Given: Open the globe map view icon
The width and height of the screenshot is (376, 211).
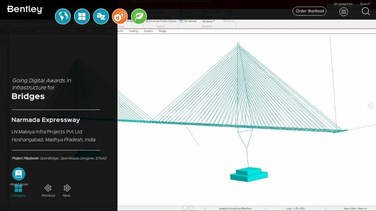Looking at the screenshot, I should click(x=63, y=16).
